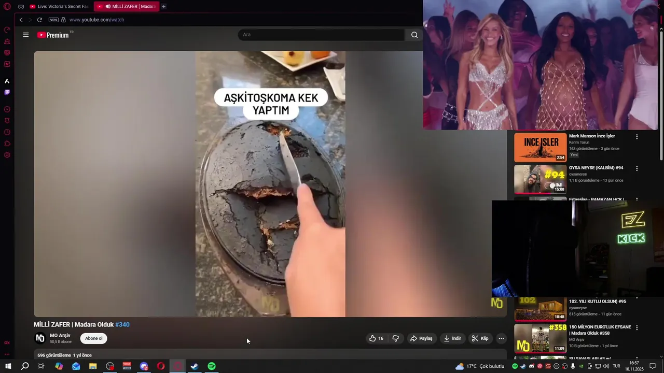Open Task View in the taskbar
The image size is (664, 373).
(x=41, y=366)
